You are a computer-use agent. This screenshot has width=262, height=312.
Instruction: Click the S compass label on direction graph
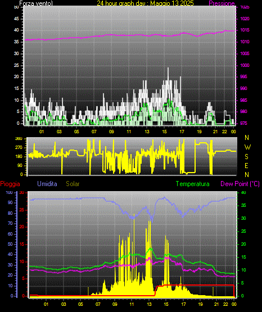click(246, 157)
